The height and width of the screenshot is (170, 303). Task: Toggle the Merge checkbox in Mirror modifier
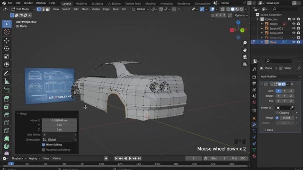click(277, 118)
